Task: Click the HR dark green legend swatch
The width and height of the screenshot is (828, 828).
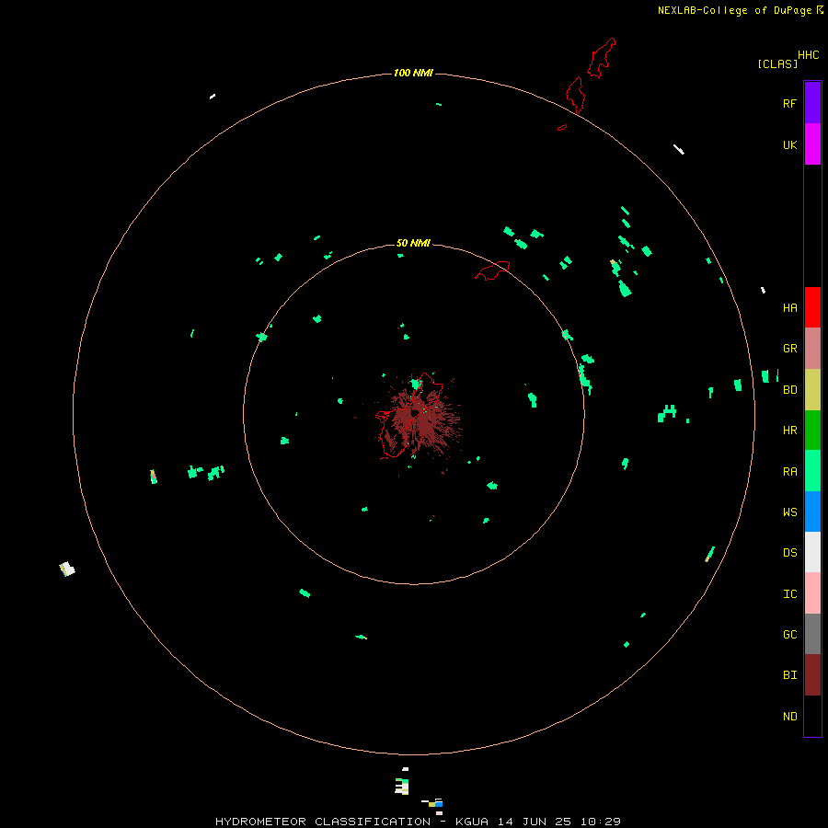Action: coord(812,430)
